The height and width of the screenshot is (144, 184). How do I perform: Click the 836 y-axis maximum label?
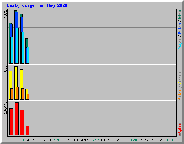5,68
